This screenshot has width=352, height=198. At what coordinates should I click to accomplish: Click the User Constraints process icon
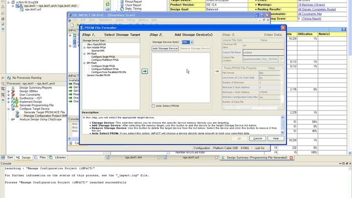[13, 95]
